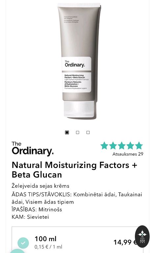The width and height of the screenshot is (155, 253).
Task: Open the floating diamond assistant icon
Action: coord(142,237)
